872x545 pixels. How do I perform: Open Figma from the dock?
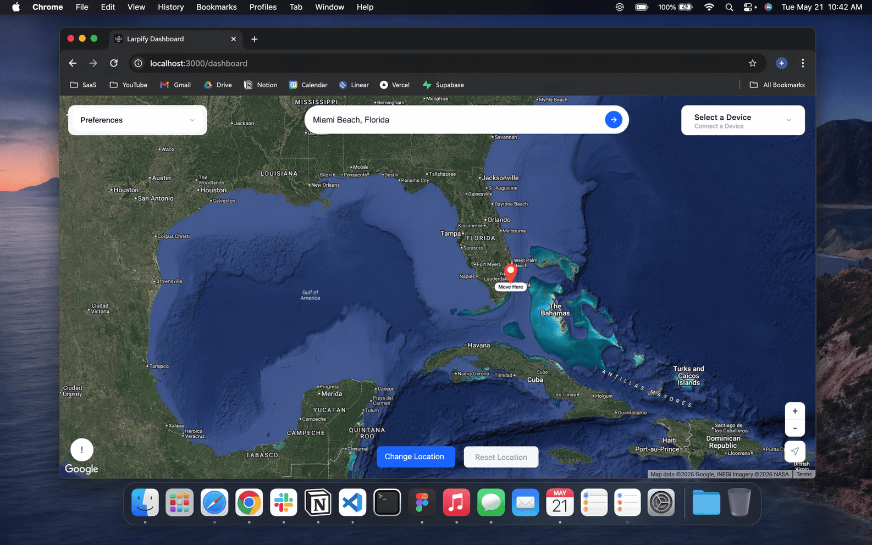[422, 502]
